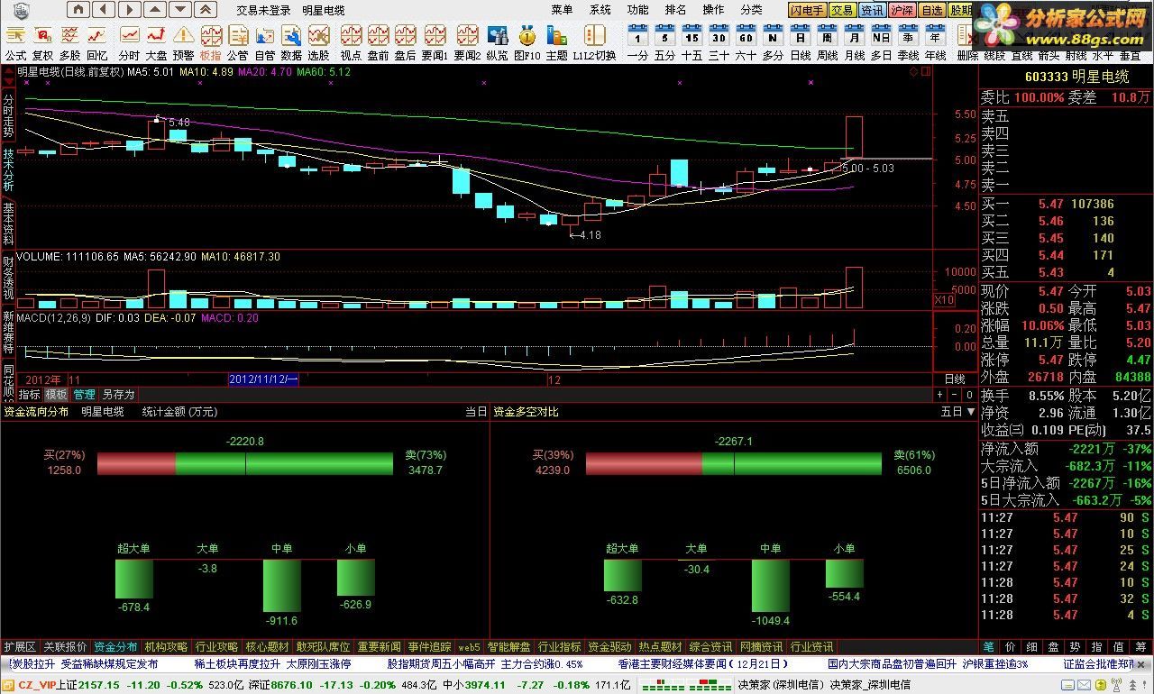Switch to the 关联报价 bottom tab
Viewport: 1154px width, 694px height.
[x=66, y=647]
